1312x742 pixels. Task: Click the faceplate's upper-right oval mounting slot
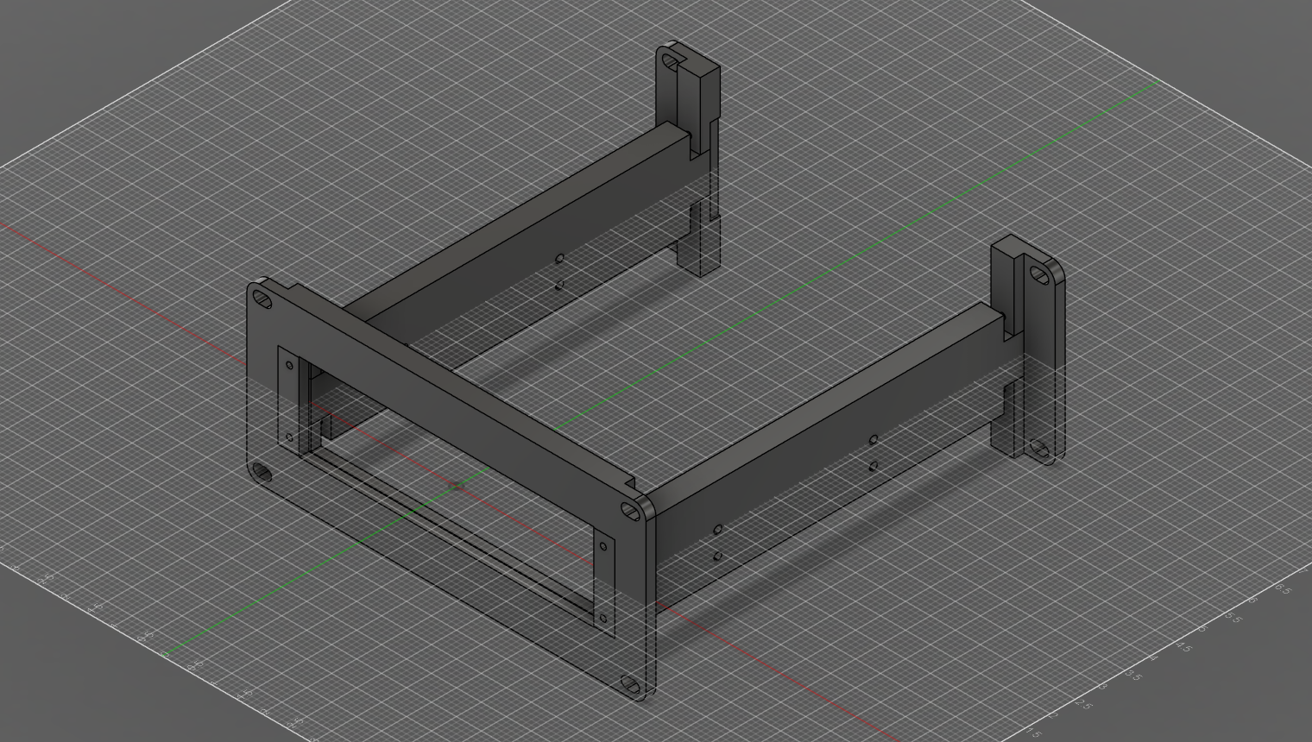(631, 512)
